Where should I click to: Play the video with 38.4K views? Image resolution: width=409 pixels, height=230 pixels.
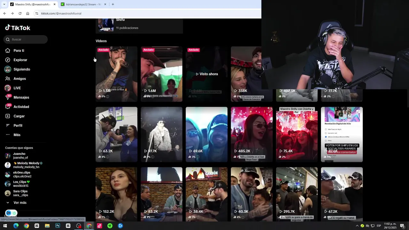click(206, 194)
